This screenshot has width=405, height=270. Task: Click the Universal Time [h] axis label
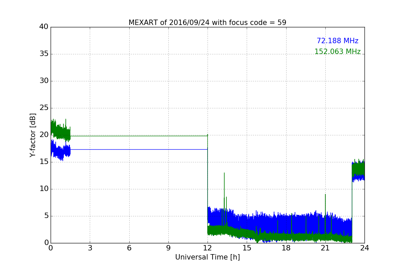click(207, 257)
